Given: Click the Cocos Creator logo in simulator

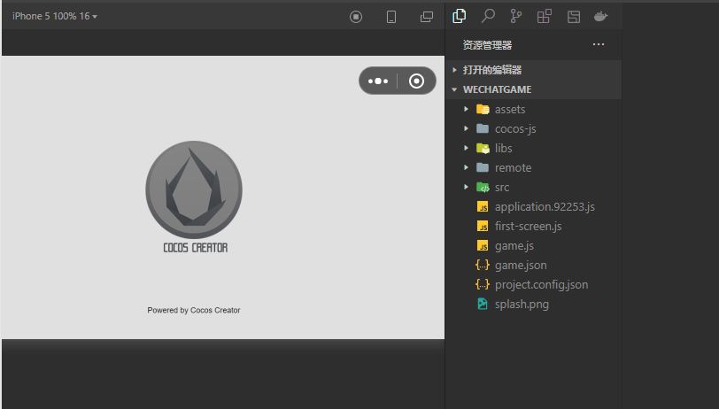Looking at the screenshot, I should pos(194,197).
